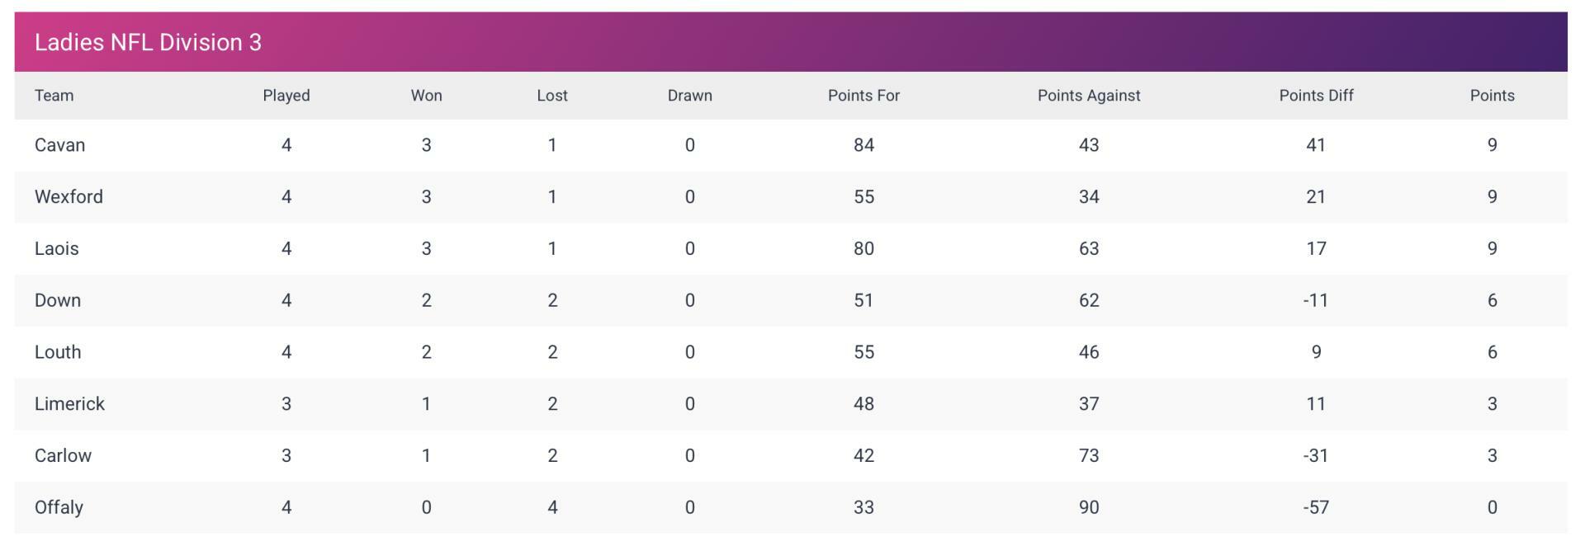Select the Team column header
1585x546 pixels.
[54, 96]
